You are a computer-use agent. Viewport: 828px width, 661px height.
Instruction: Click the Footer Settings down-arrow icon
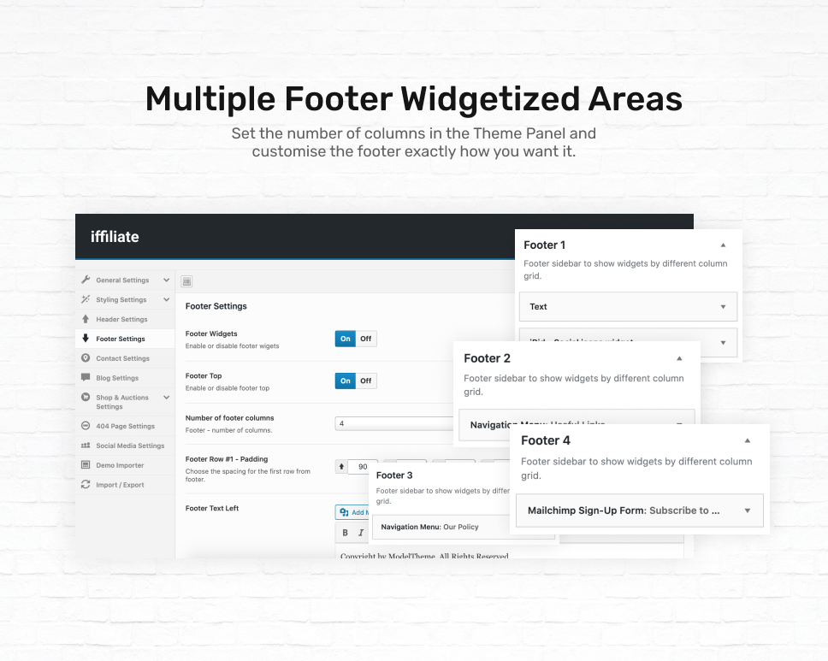coord(86,339)
